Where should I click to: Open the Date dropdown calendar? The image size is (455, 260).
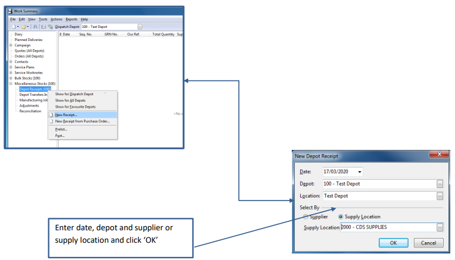[x=360, y=171]
